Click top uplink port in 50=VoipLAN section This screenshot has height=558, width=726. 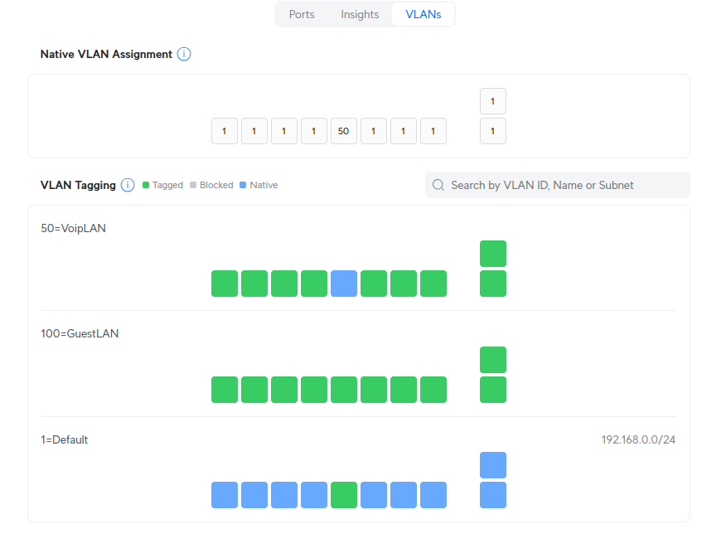pyautogui.click(x=493, y=254)
